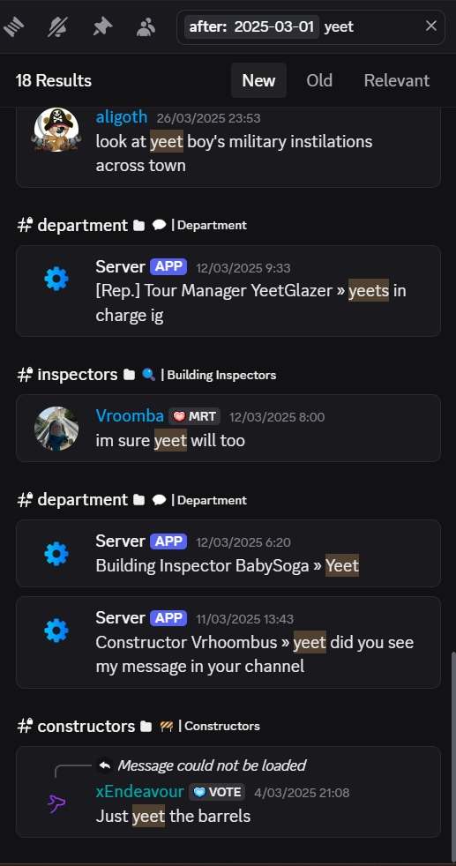Clear the search with the X icon
456x866 pixels.
pos(431,26)
